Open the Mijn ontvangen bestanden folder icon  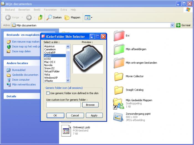119,63
